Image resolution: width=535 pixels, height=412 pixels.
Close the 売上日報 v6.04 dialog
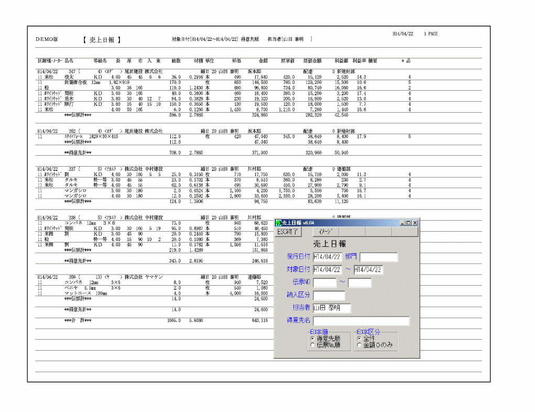[415, 223]
